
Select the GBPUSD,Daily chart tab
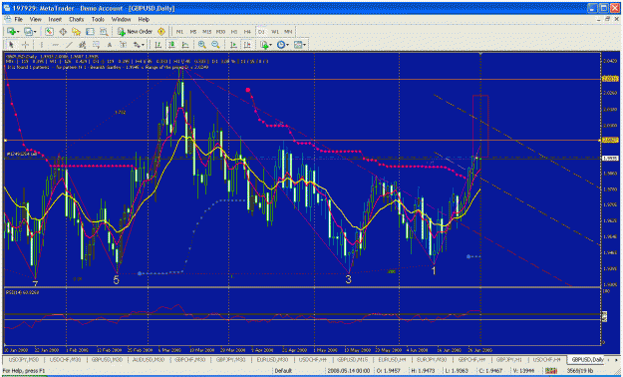587,359
